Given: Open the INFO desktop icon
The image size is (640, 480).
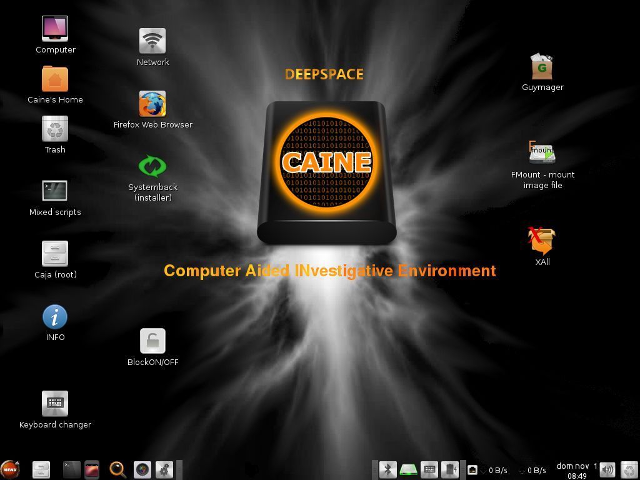Looking at the screenshot, I should pos(55,317).
